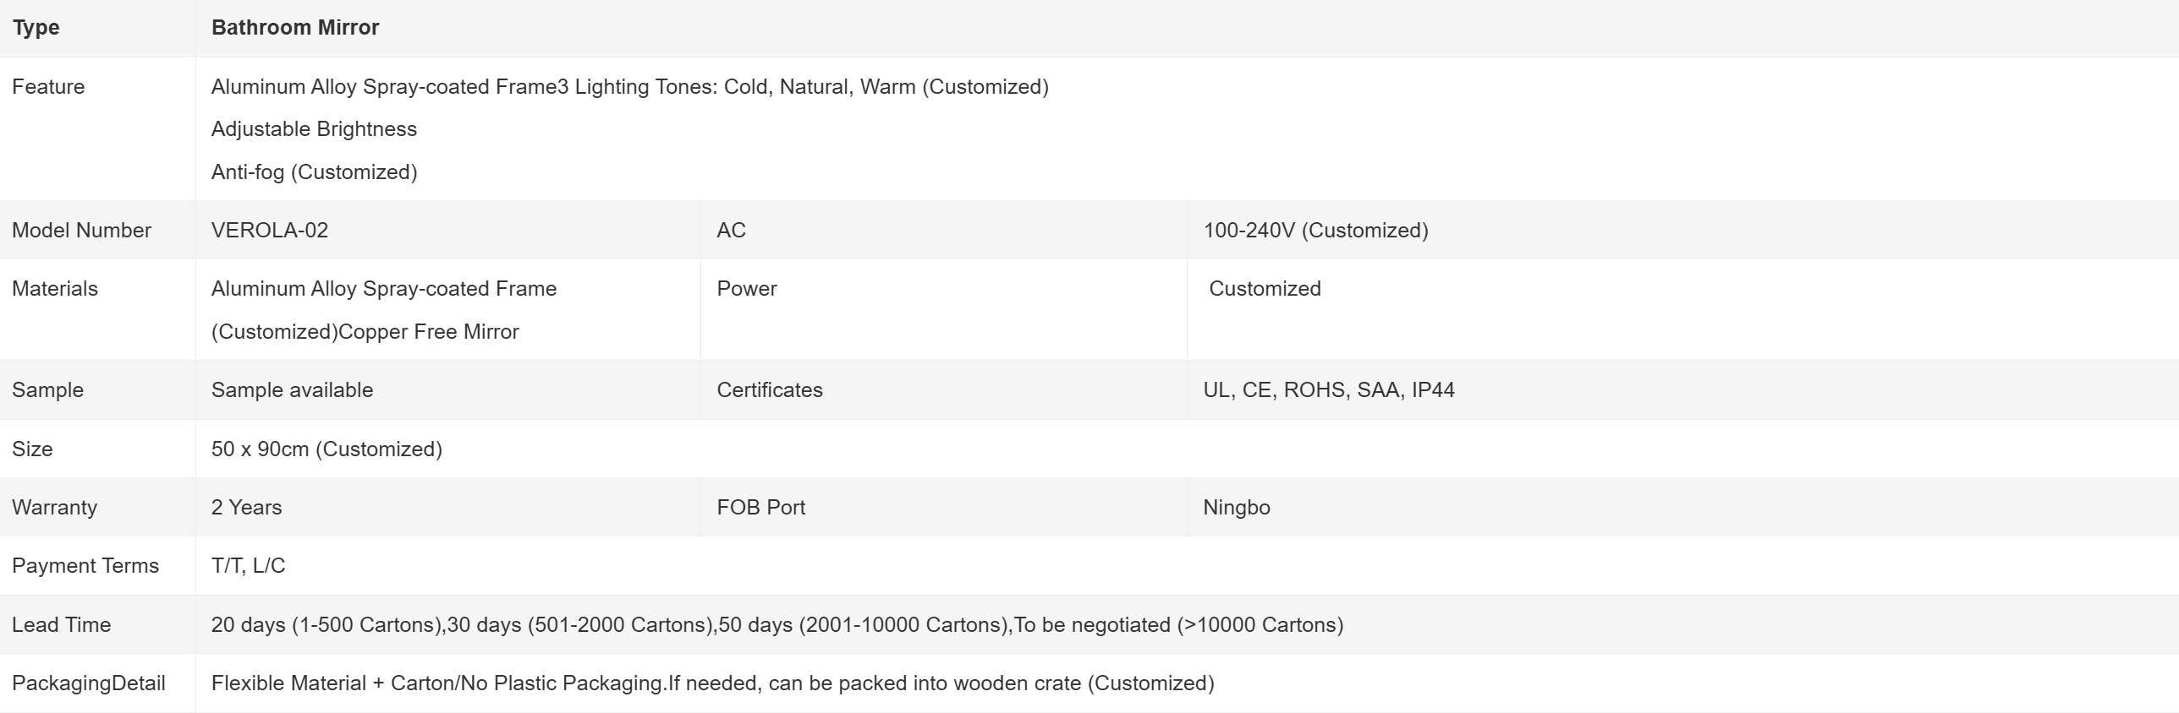Click the "Certificates" label
This screenshot has height=713, width=2179.
point(769,390)
